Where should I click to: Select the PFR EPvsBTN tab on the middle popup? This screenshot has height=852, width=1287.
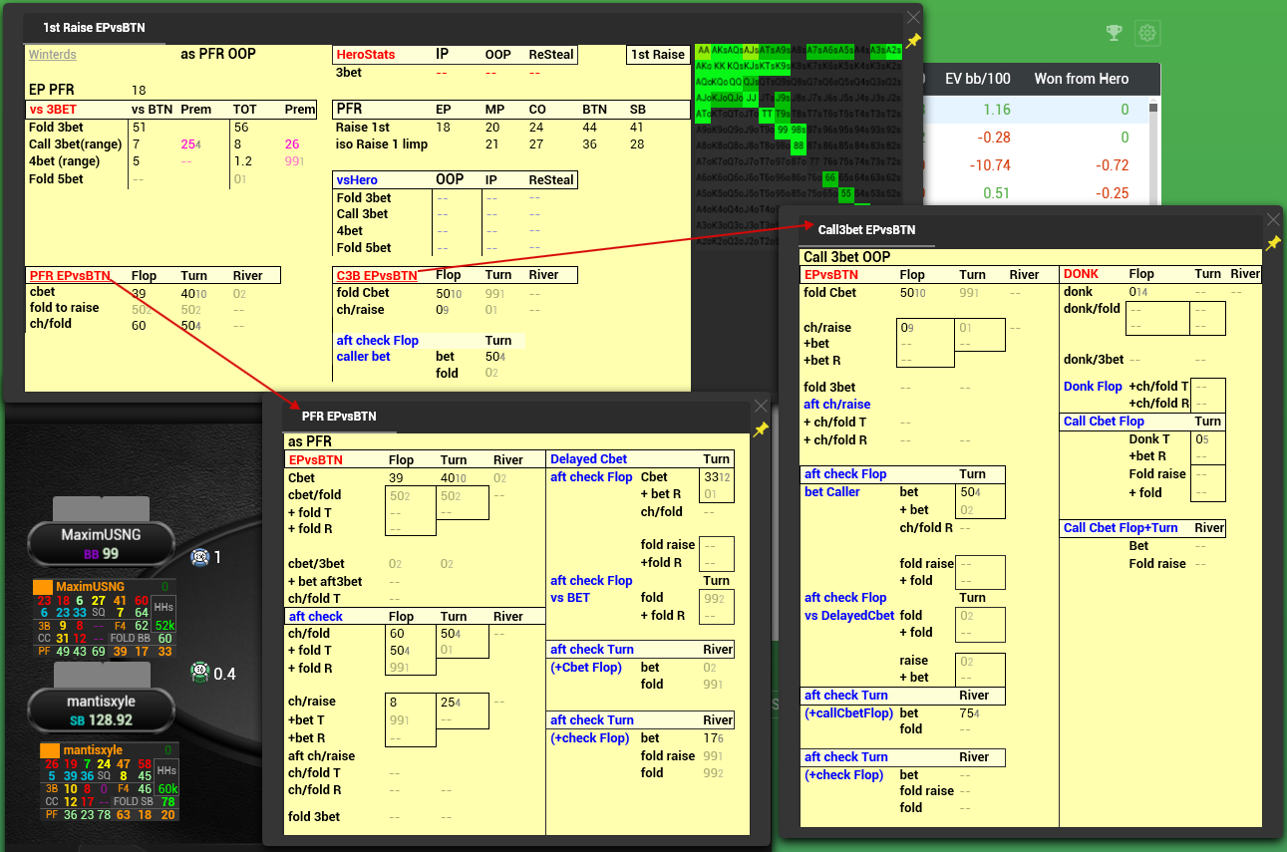tap(341, 416)
